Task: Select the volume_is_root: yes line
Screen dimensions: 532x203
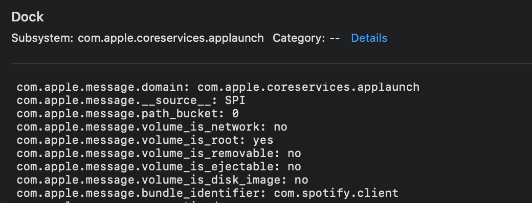Action: (145, 140)
